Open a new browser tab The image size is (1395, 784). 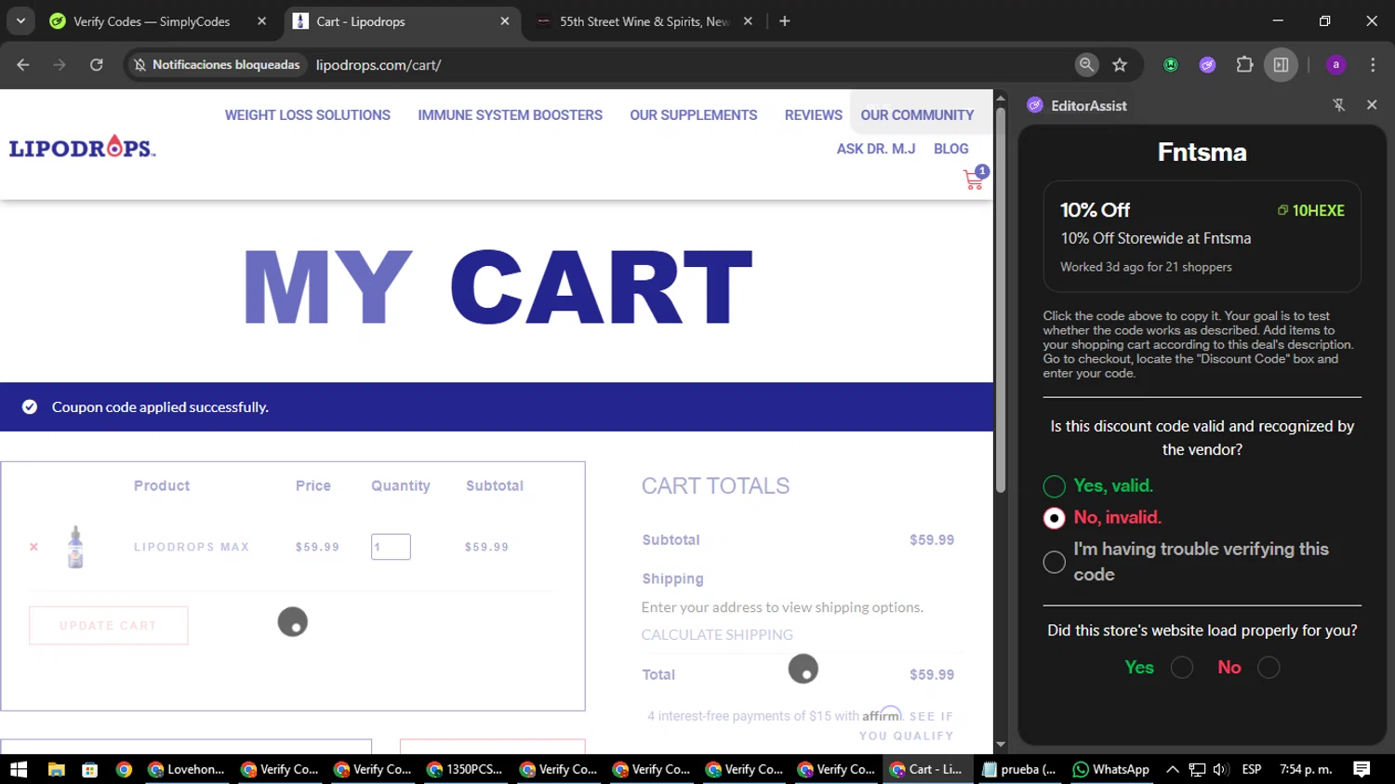click(x=785, y=21)
